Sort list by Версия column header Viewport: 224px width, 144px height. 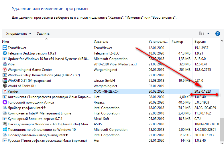click(x=205, y=42)
